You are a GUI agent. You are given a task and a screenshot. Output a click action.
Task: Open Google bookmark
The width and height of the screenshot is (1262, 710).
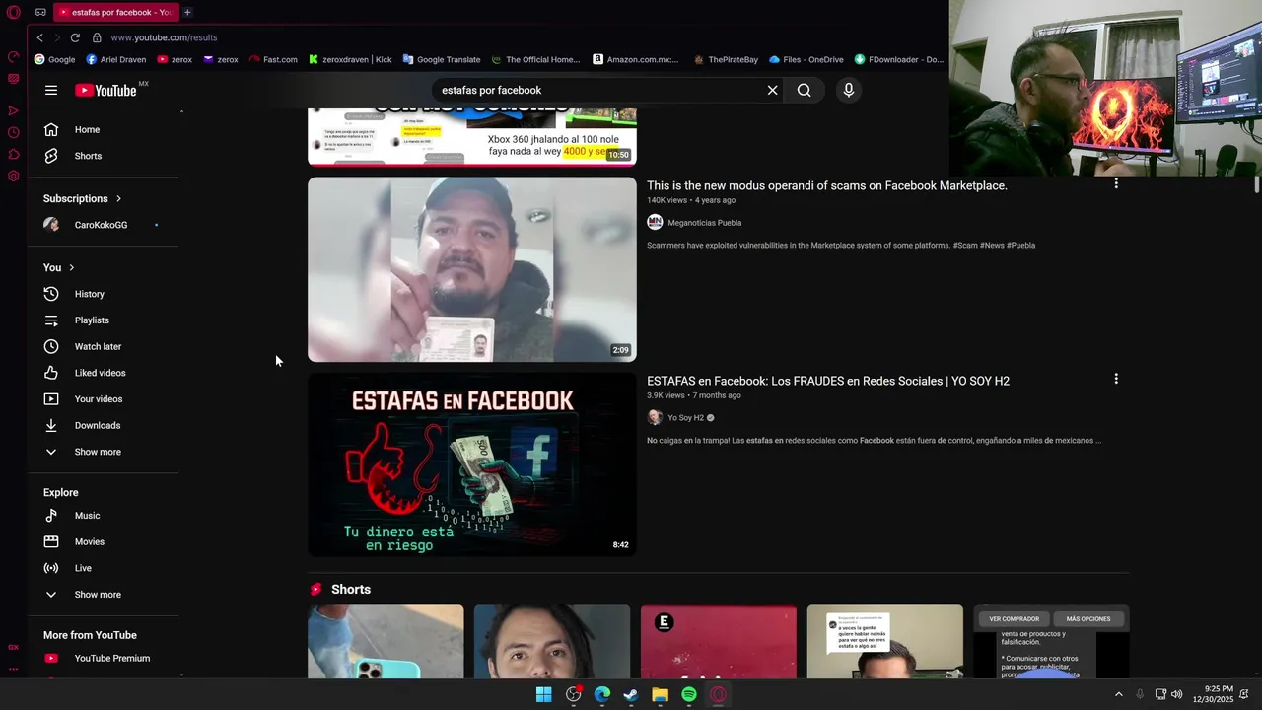[54, 59]
